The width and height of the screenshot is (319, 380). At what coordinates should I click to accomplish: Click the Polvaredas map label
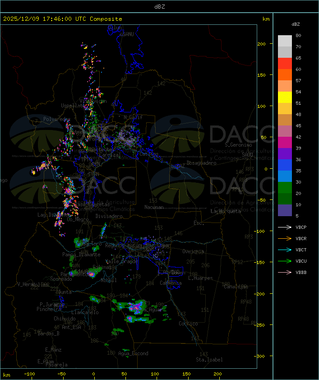(57, 119)
